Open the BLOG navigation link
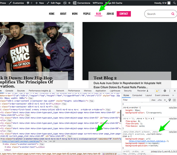The width and height of the screenshot is (177, 155). click(x=99, y=14)
